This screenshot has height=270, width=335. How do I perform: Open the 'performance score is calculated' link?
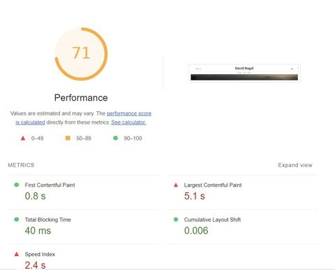coord(129,113)
